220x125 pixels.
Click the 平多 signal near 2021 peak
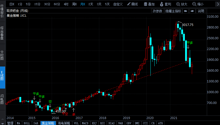(190, 43)
